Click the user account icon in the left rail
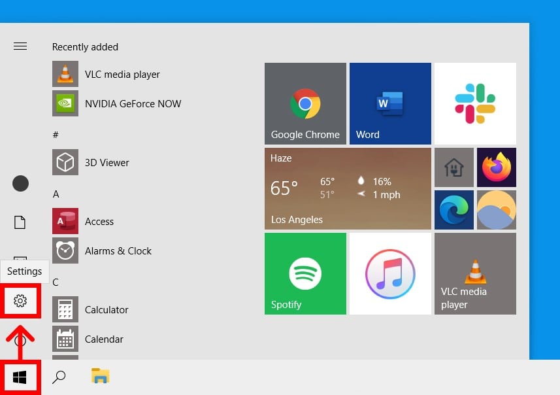Image resolution: width=560 pixels, height=395 pixels. 20,184
